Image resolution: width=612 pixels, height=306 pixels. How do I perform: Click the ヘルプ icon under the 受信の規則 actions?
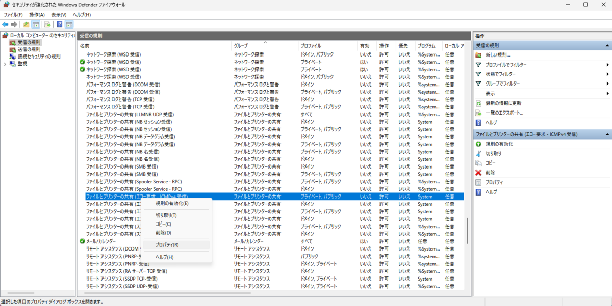pos(478,123)
